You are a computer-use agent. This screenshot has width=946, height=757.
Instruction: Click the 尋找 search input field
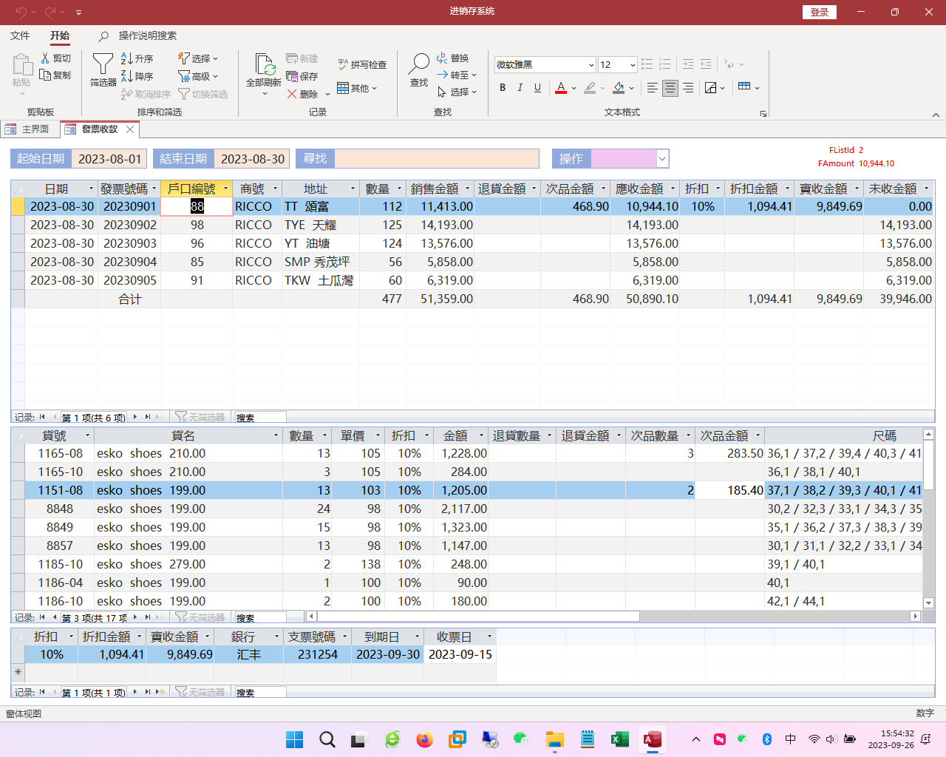[x=437, y=159]
